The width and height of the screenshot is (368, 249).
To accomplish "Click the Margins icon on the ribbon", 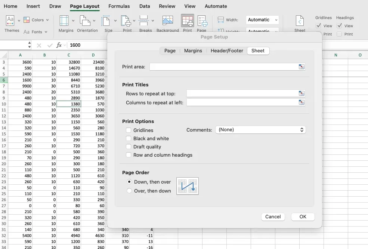I will (x=66, y=23).
